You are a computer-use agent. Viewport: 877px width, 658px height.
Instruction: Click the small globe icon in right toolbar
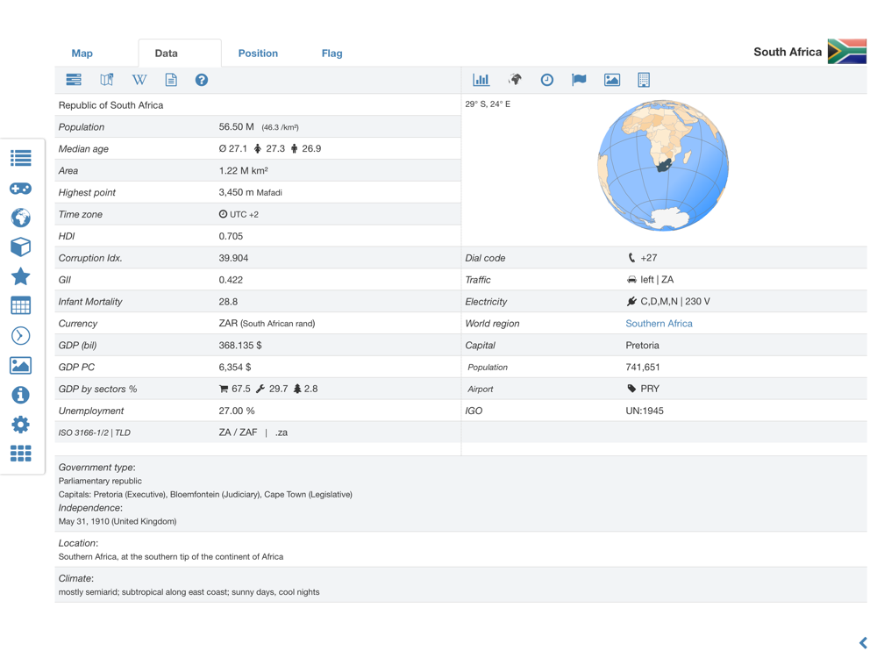[x=515, y=80]
